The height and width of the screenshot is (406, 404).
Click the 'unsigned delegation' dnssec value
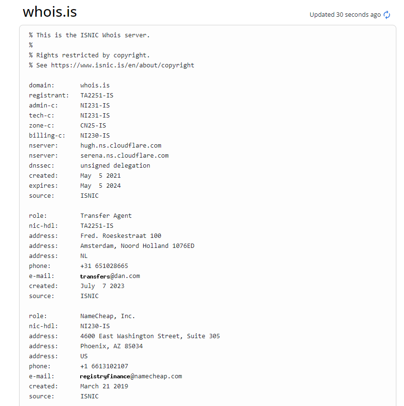[x=115, y=166]
